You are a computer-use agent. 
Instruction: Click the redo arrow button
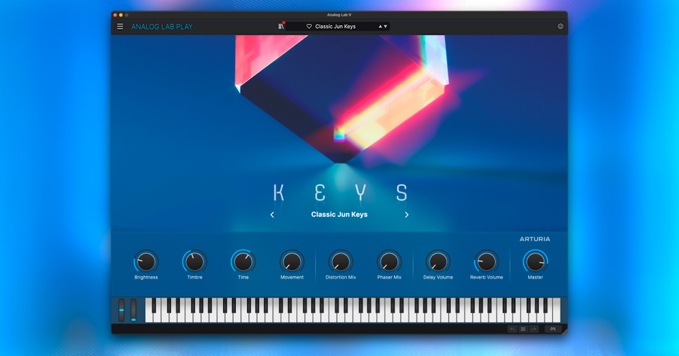point(534,329)
